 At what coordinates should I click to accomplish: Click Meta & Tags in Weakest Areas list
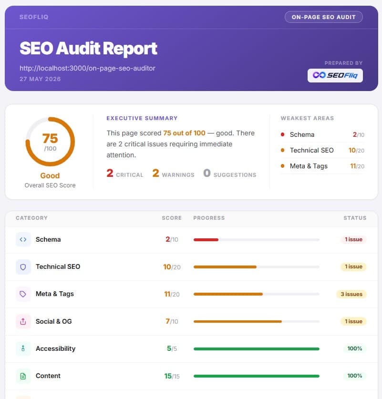coord(309,166)
